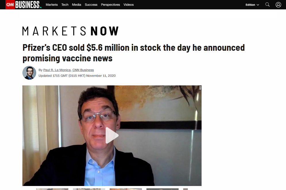Viewport: 286px width, 190px height.
Task: Click the Business logo text
Action: click(x=28, y=5)
